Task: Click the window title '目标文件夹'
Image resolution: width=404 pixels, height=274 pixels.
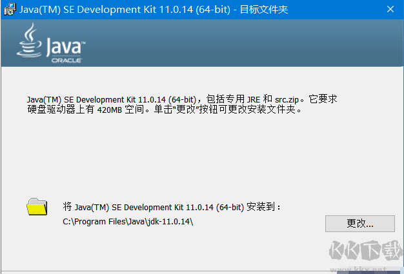Action: [x=263, y=10]
